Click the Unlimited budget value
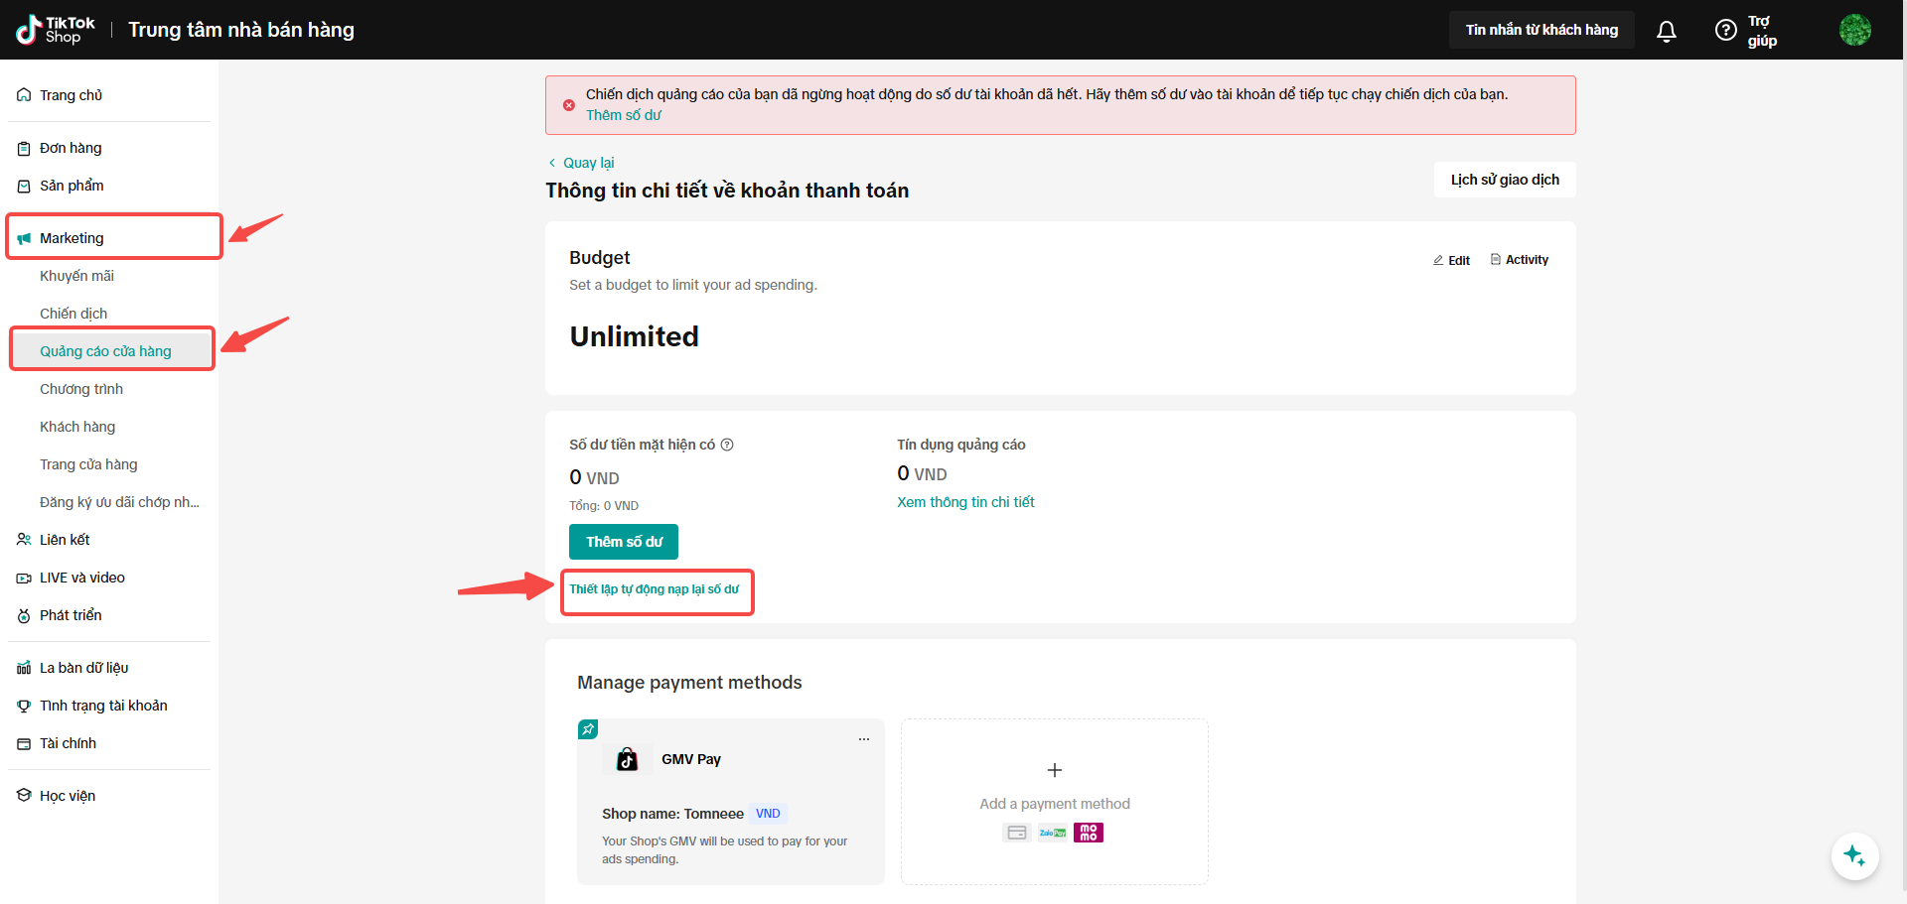This screenshot has height=904, width=1907. [x=634, y=336]
